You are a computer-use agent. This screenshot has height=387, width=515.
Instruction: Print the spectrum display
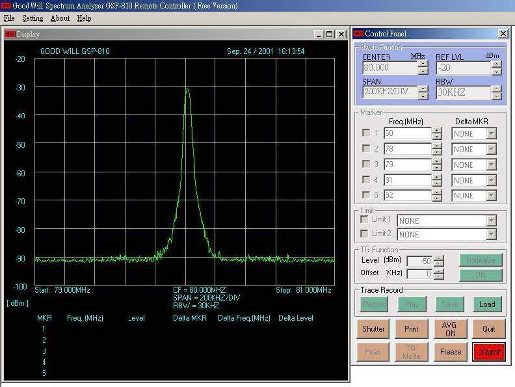pyautogui.click(x=412, y=329)
